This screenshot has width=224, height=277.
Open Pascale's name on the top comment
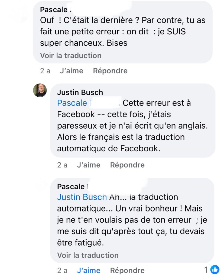[x=53, y=10]
